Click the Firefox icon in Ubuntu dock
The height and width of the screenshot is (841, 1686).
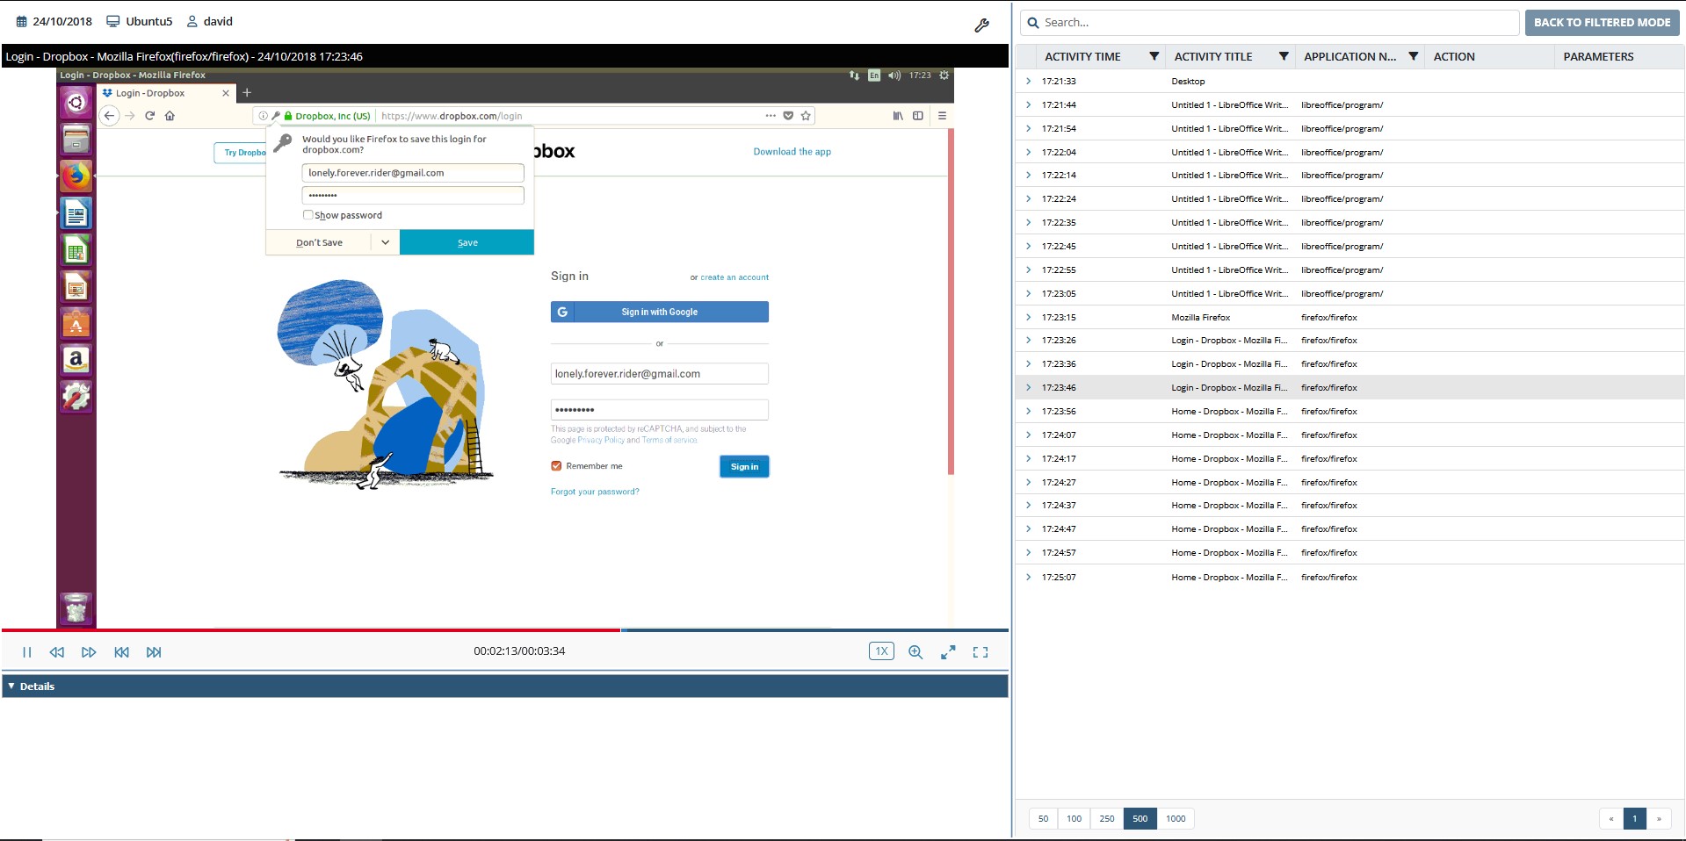[76, 176]
